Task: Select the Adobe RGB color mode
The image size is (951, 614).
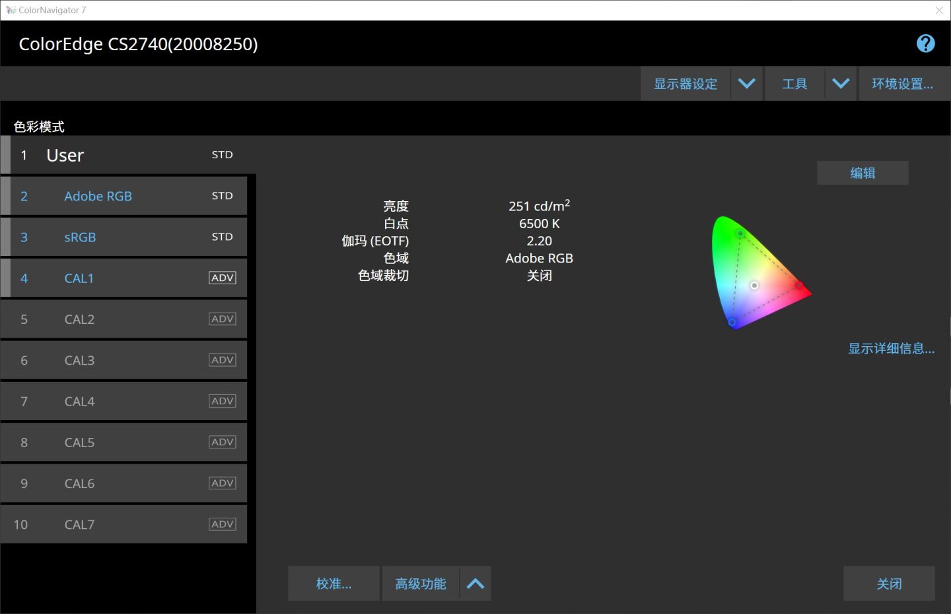Action: pos(98,195)
